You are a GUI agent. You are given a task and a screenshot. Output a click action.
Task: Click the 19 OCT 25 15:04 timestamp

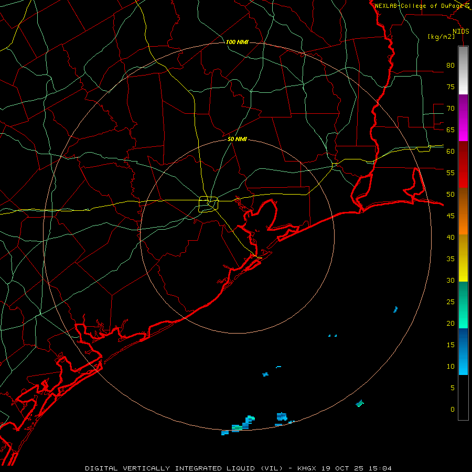click(357, 468)
